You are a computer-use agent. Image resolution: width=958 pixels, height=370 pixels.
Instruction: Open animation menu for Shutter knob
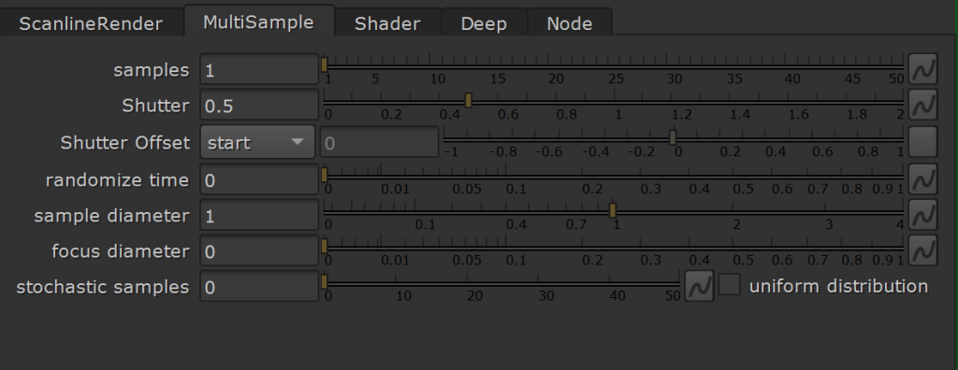(922, 105)
